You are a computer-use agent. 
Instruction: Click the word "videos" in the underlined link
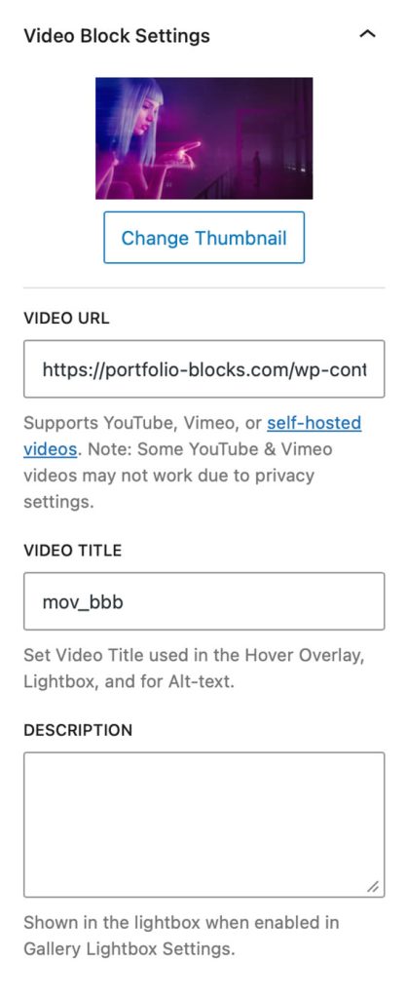click(51, 449)
